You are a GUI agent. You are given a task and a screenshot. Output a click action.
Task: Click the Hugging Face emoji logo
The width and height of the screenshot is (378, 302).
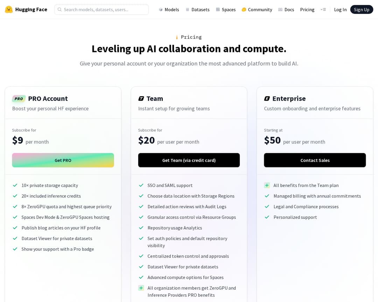pos(9,9)
